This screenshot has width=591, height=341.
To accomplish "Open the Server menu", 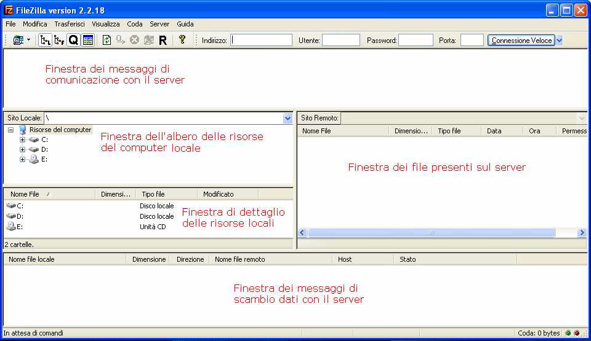I will click(x=159, y=24).
